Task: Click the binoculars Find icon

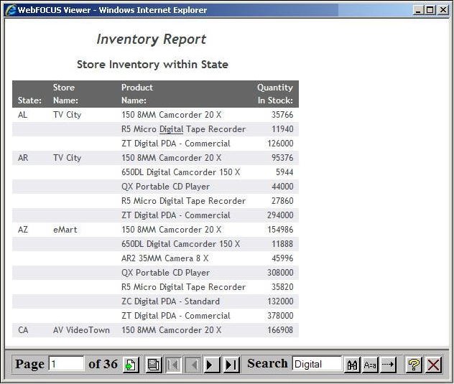Action: 352,365
